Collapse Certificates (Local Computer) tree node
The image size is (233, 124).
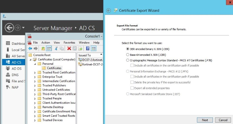pyautogui.click(x=31, y=60)
